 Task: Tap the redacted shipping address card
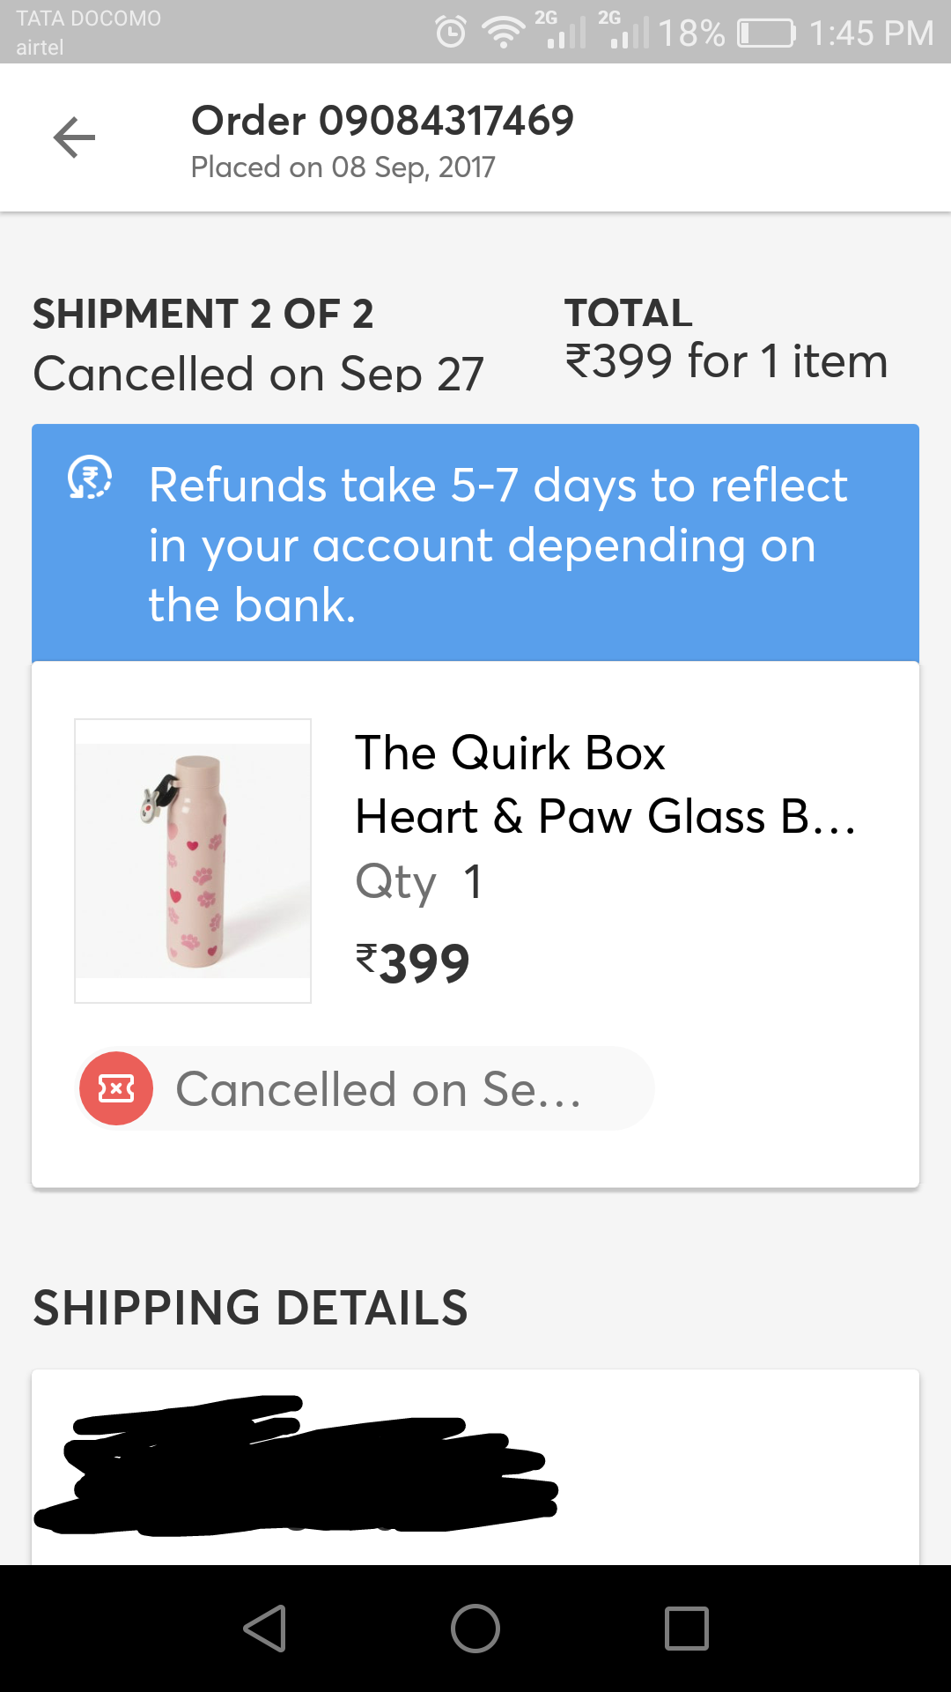tap(475, 1466)
